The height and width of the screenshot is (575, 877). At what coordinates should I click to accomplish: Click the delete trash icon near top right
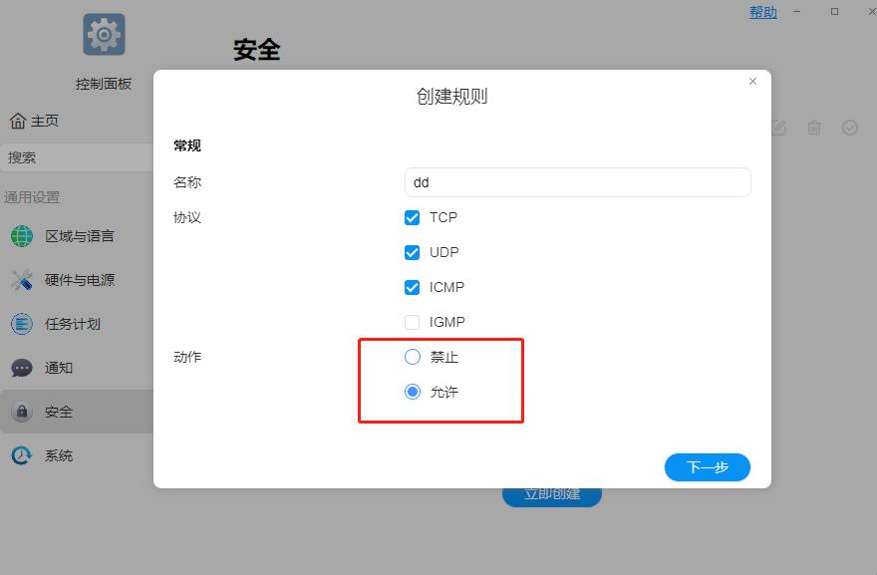[x=814, y=128]
